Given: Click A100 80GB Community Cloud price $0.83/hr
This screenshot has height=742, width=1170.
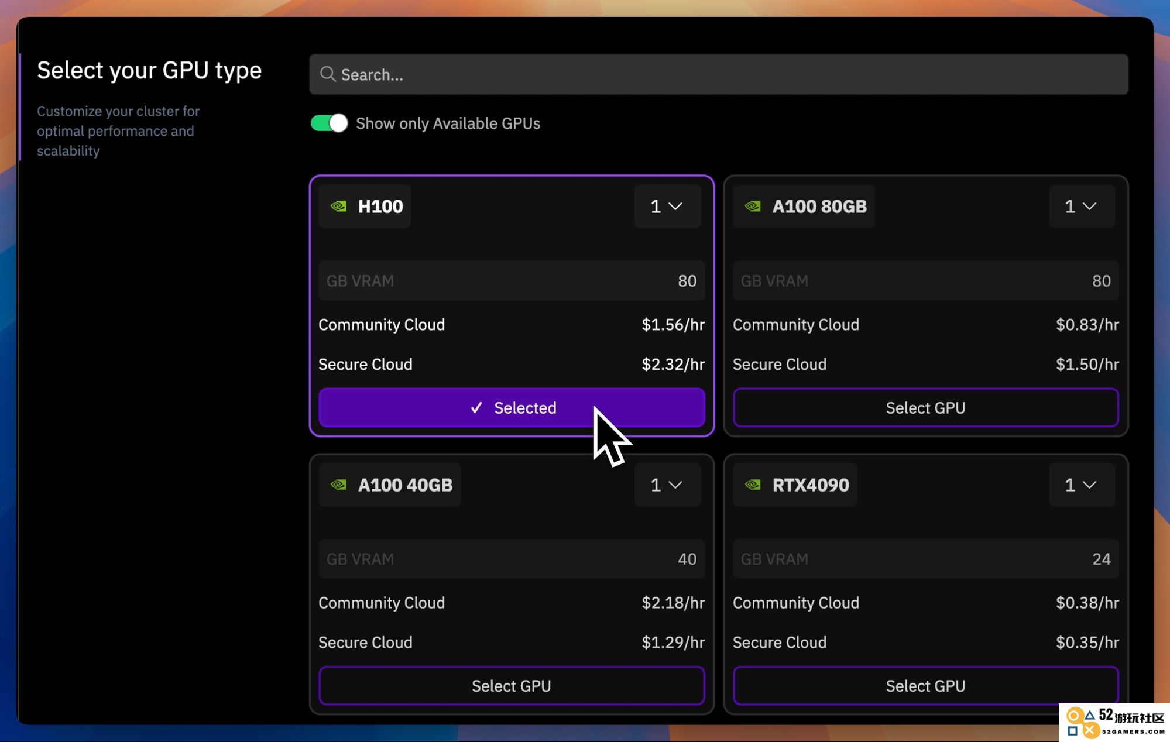Looking at the screenshot, I should (1087, 325).
